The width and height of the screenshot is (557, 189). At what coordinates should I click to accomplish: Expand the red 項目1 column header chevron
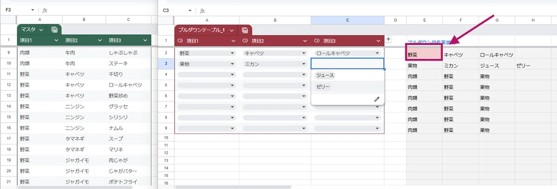[233, 41]
